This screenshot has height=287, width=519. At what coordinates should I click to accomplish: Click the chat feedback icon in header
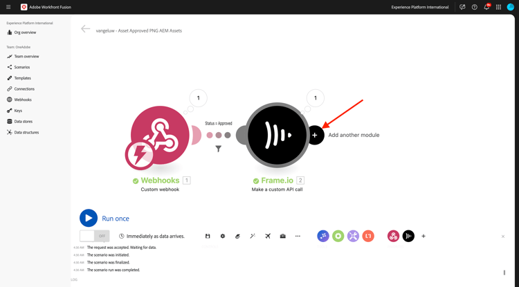point(462,7)
